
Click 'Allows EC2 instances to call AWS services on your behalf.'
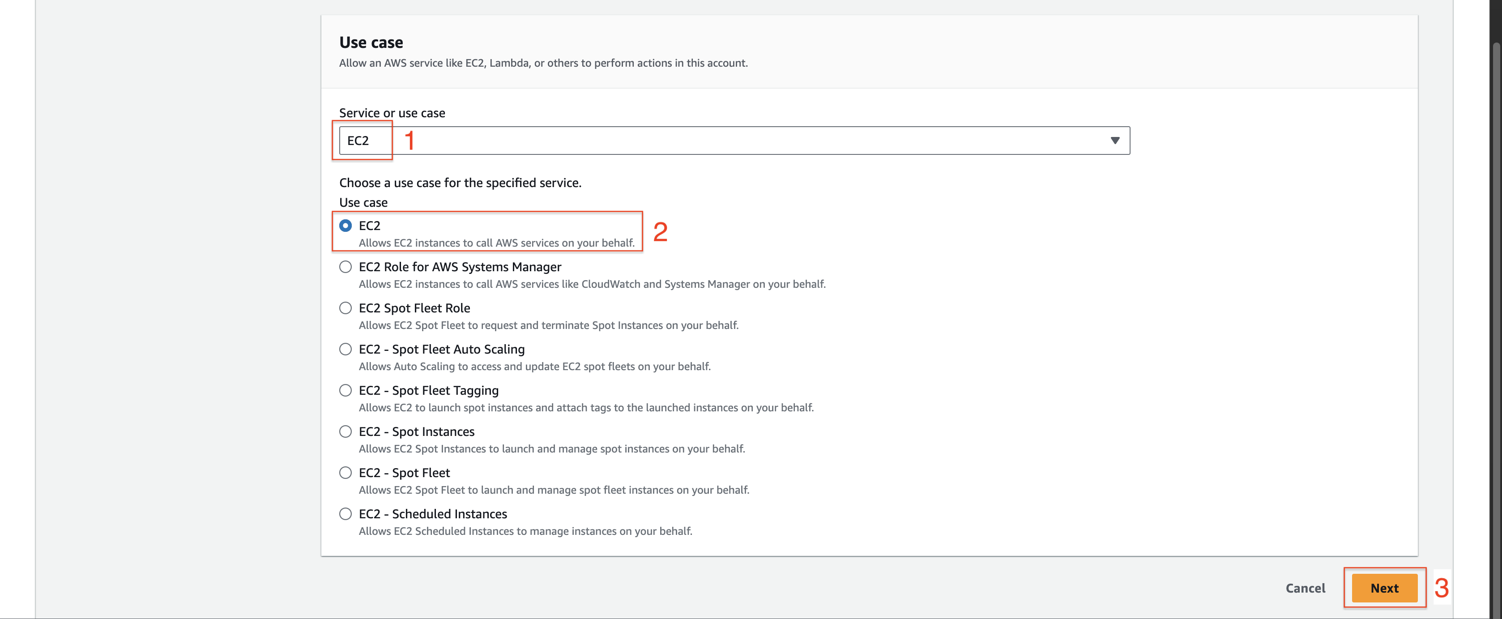(496, 243)
